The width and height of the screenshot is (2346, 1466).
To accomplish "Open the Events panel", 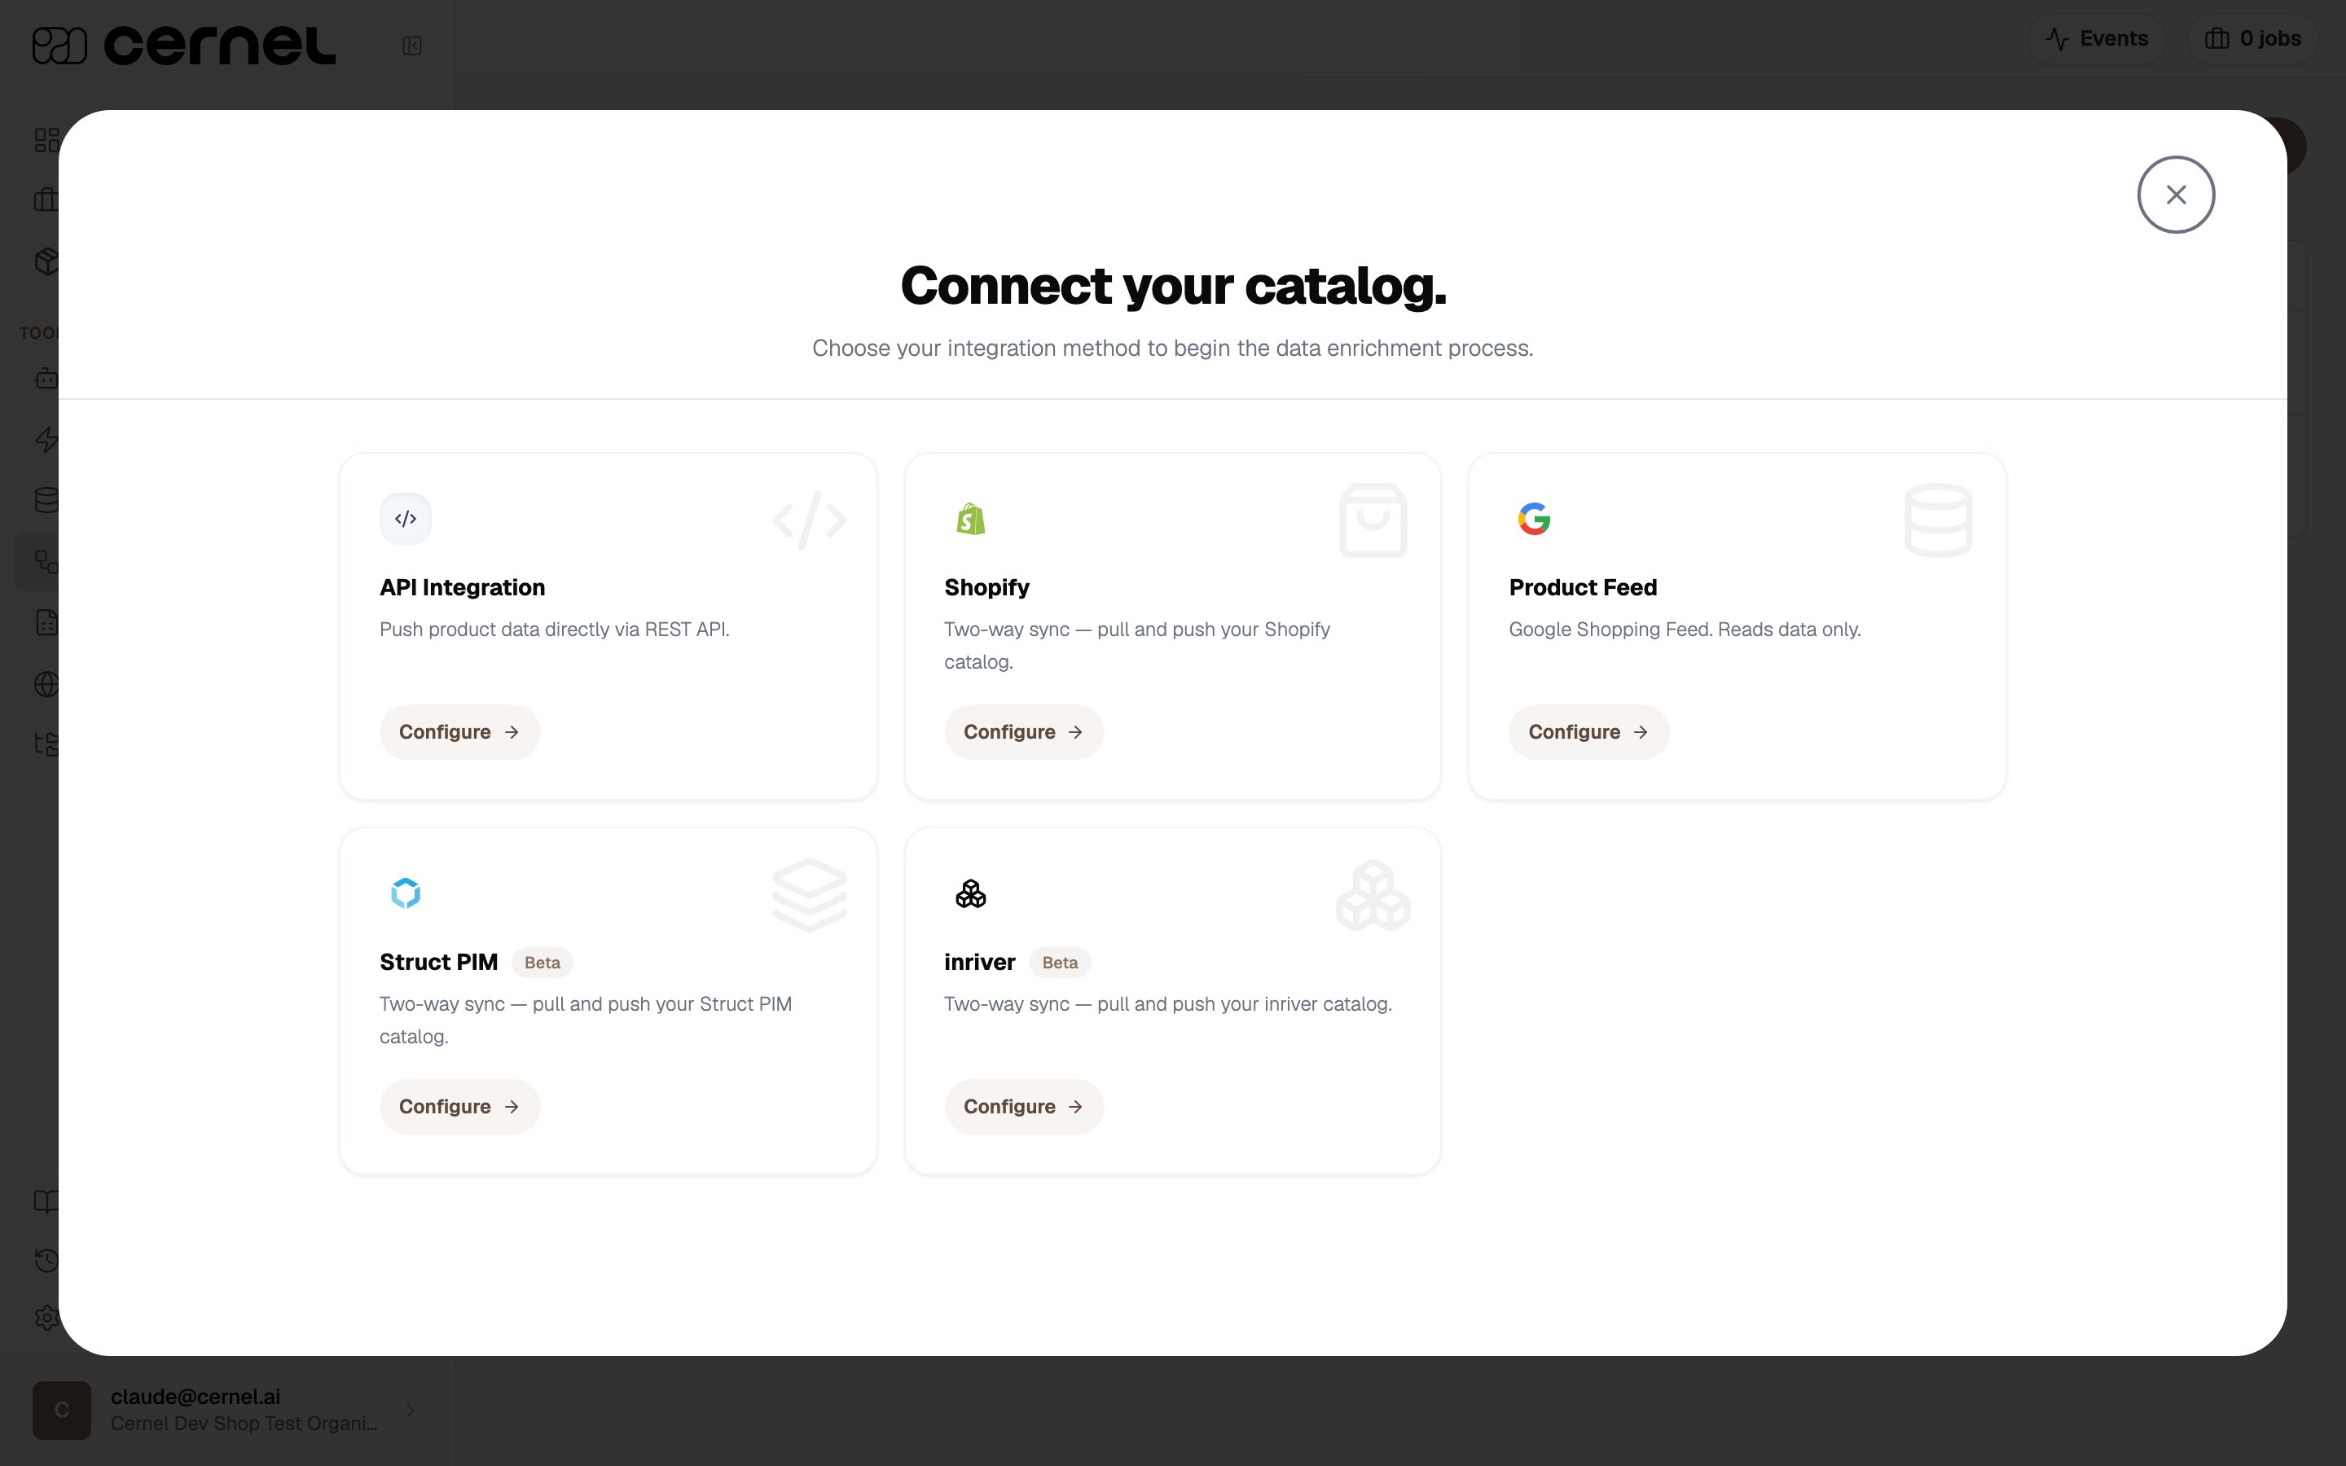I will pyautogui.click(x=2096, y=39).
